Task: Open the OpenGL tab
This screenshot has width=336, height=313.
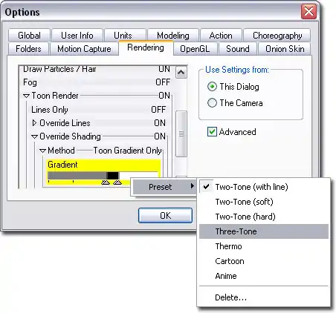Action: point(195,49)
